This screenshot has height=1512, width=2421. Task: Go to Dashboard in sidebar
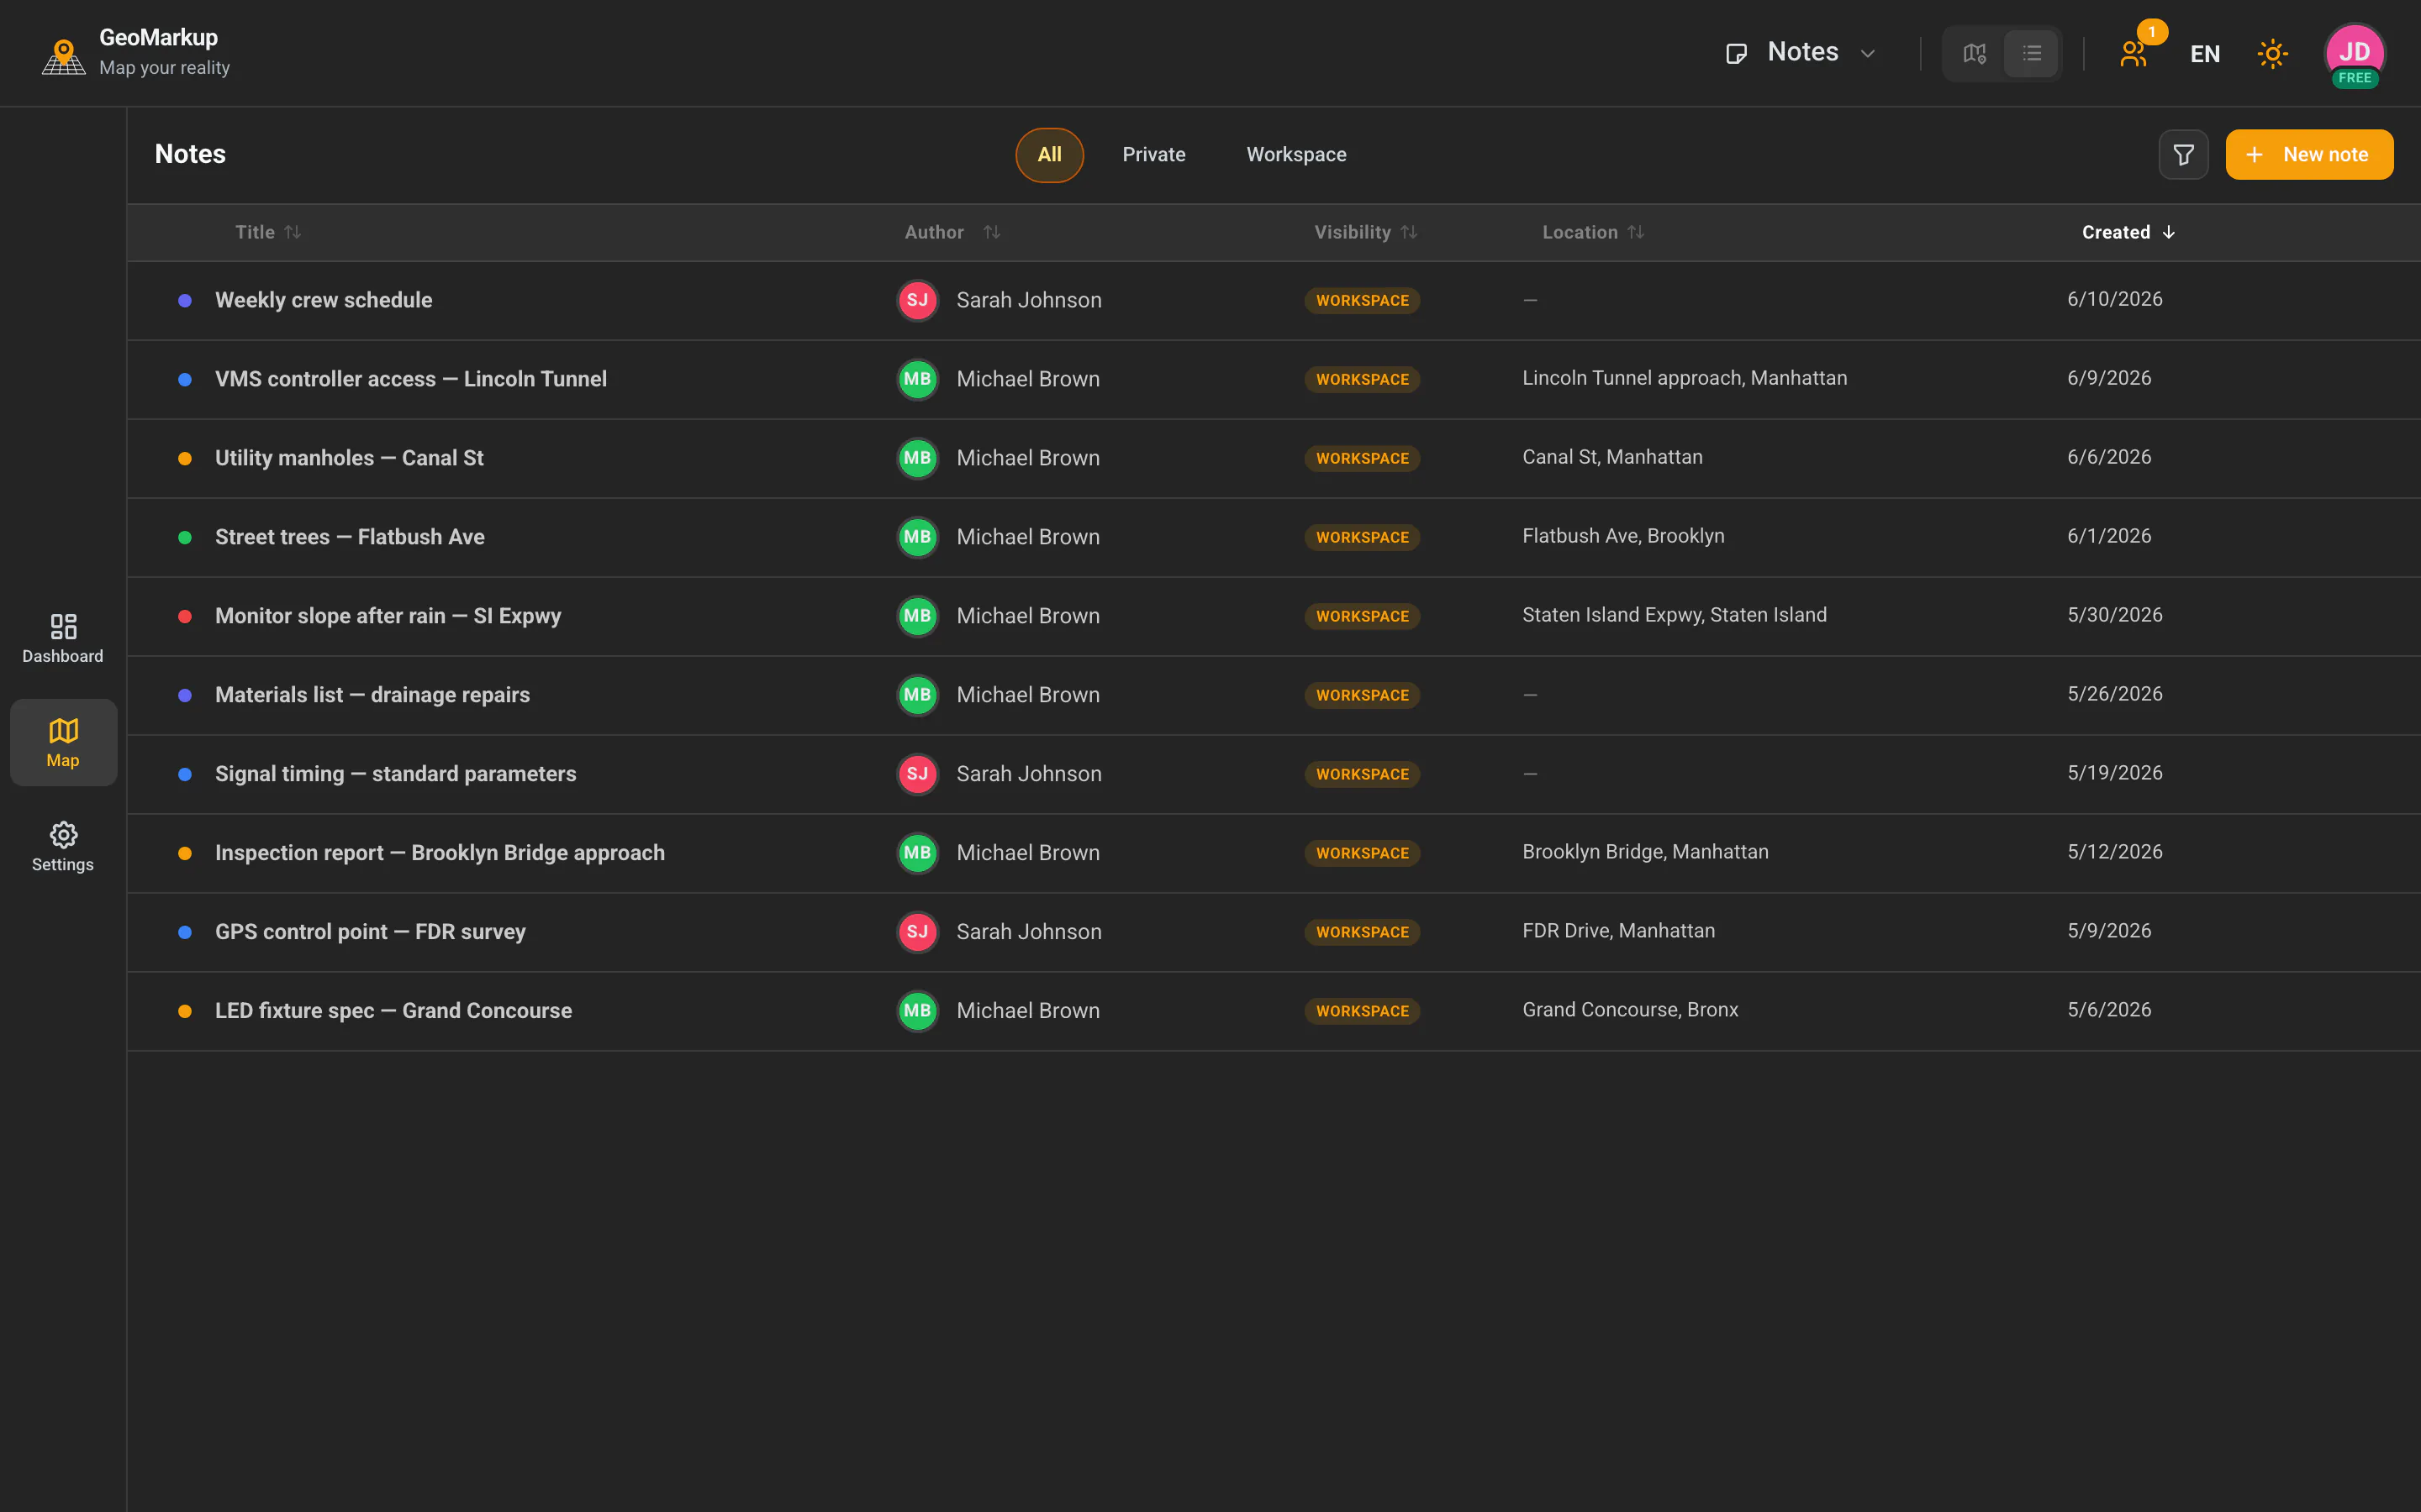coord(63,639)
